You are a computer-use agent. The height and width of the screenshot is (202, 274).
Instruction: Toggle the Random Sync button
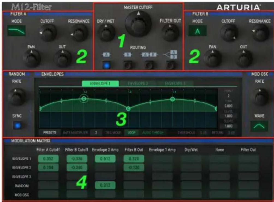(17, 126)
